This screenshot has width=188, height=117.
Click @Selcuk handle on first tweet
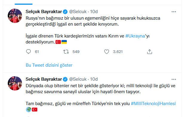pyautogui.click(x=78, y=12)
